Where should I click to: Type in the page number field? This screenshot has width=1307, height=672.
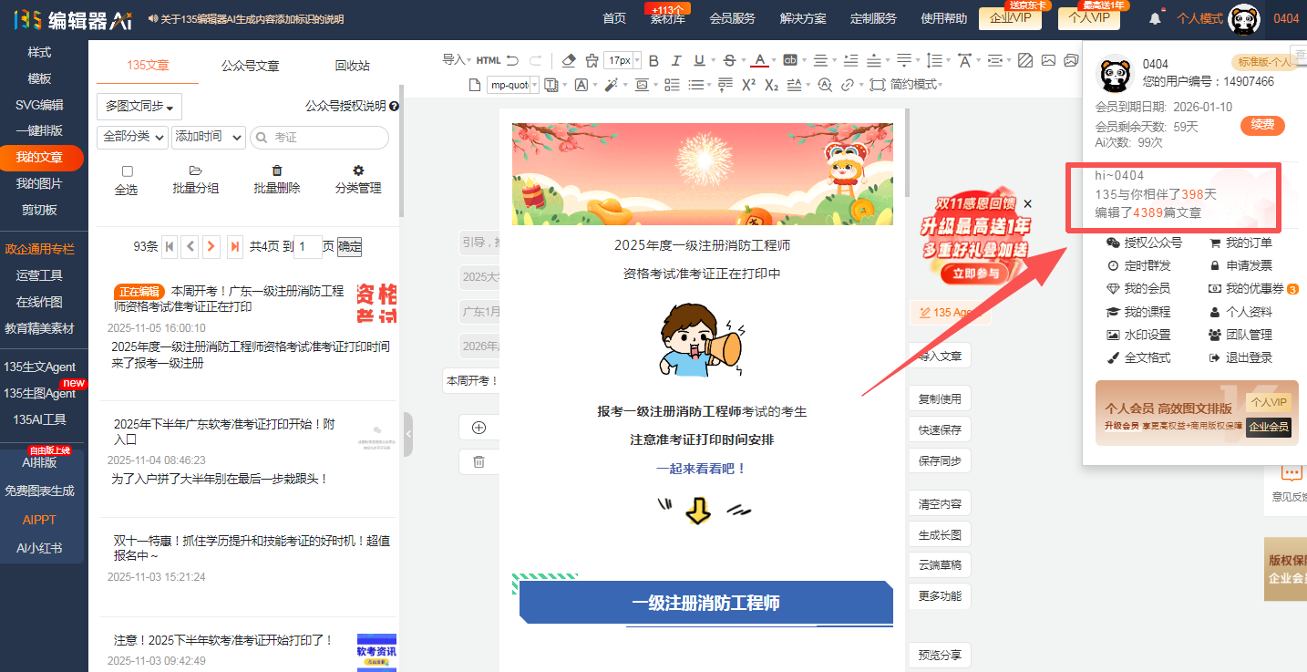click(x=308, y=246)
